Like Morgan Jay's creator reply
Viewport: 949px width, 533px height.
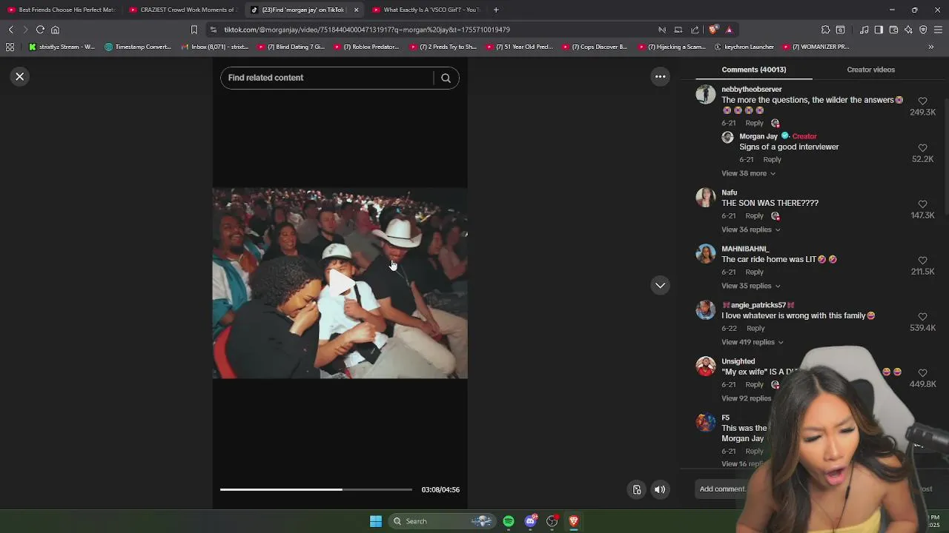(x=922, y=148)
